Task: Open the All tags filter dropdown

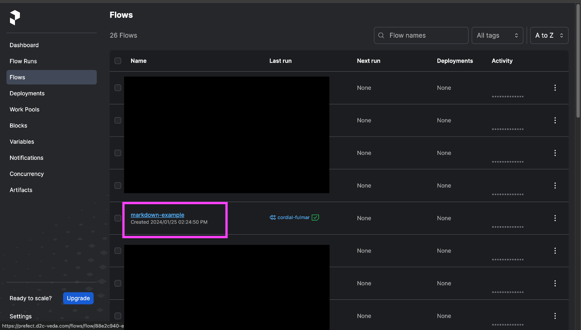Action: pos(497,36)
